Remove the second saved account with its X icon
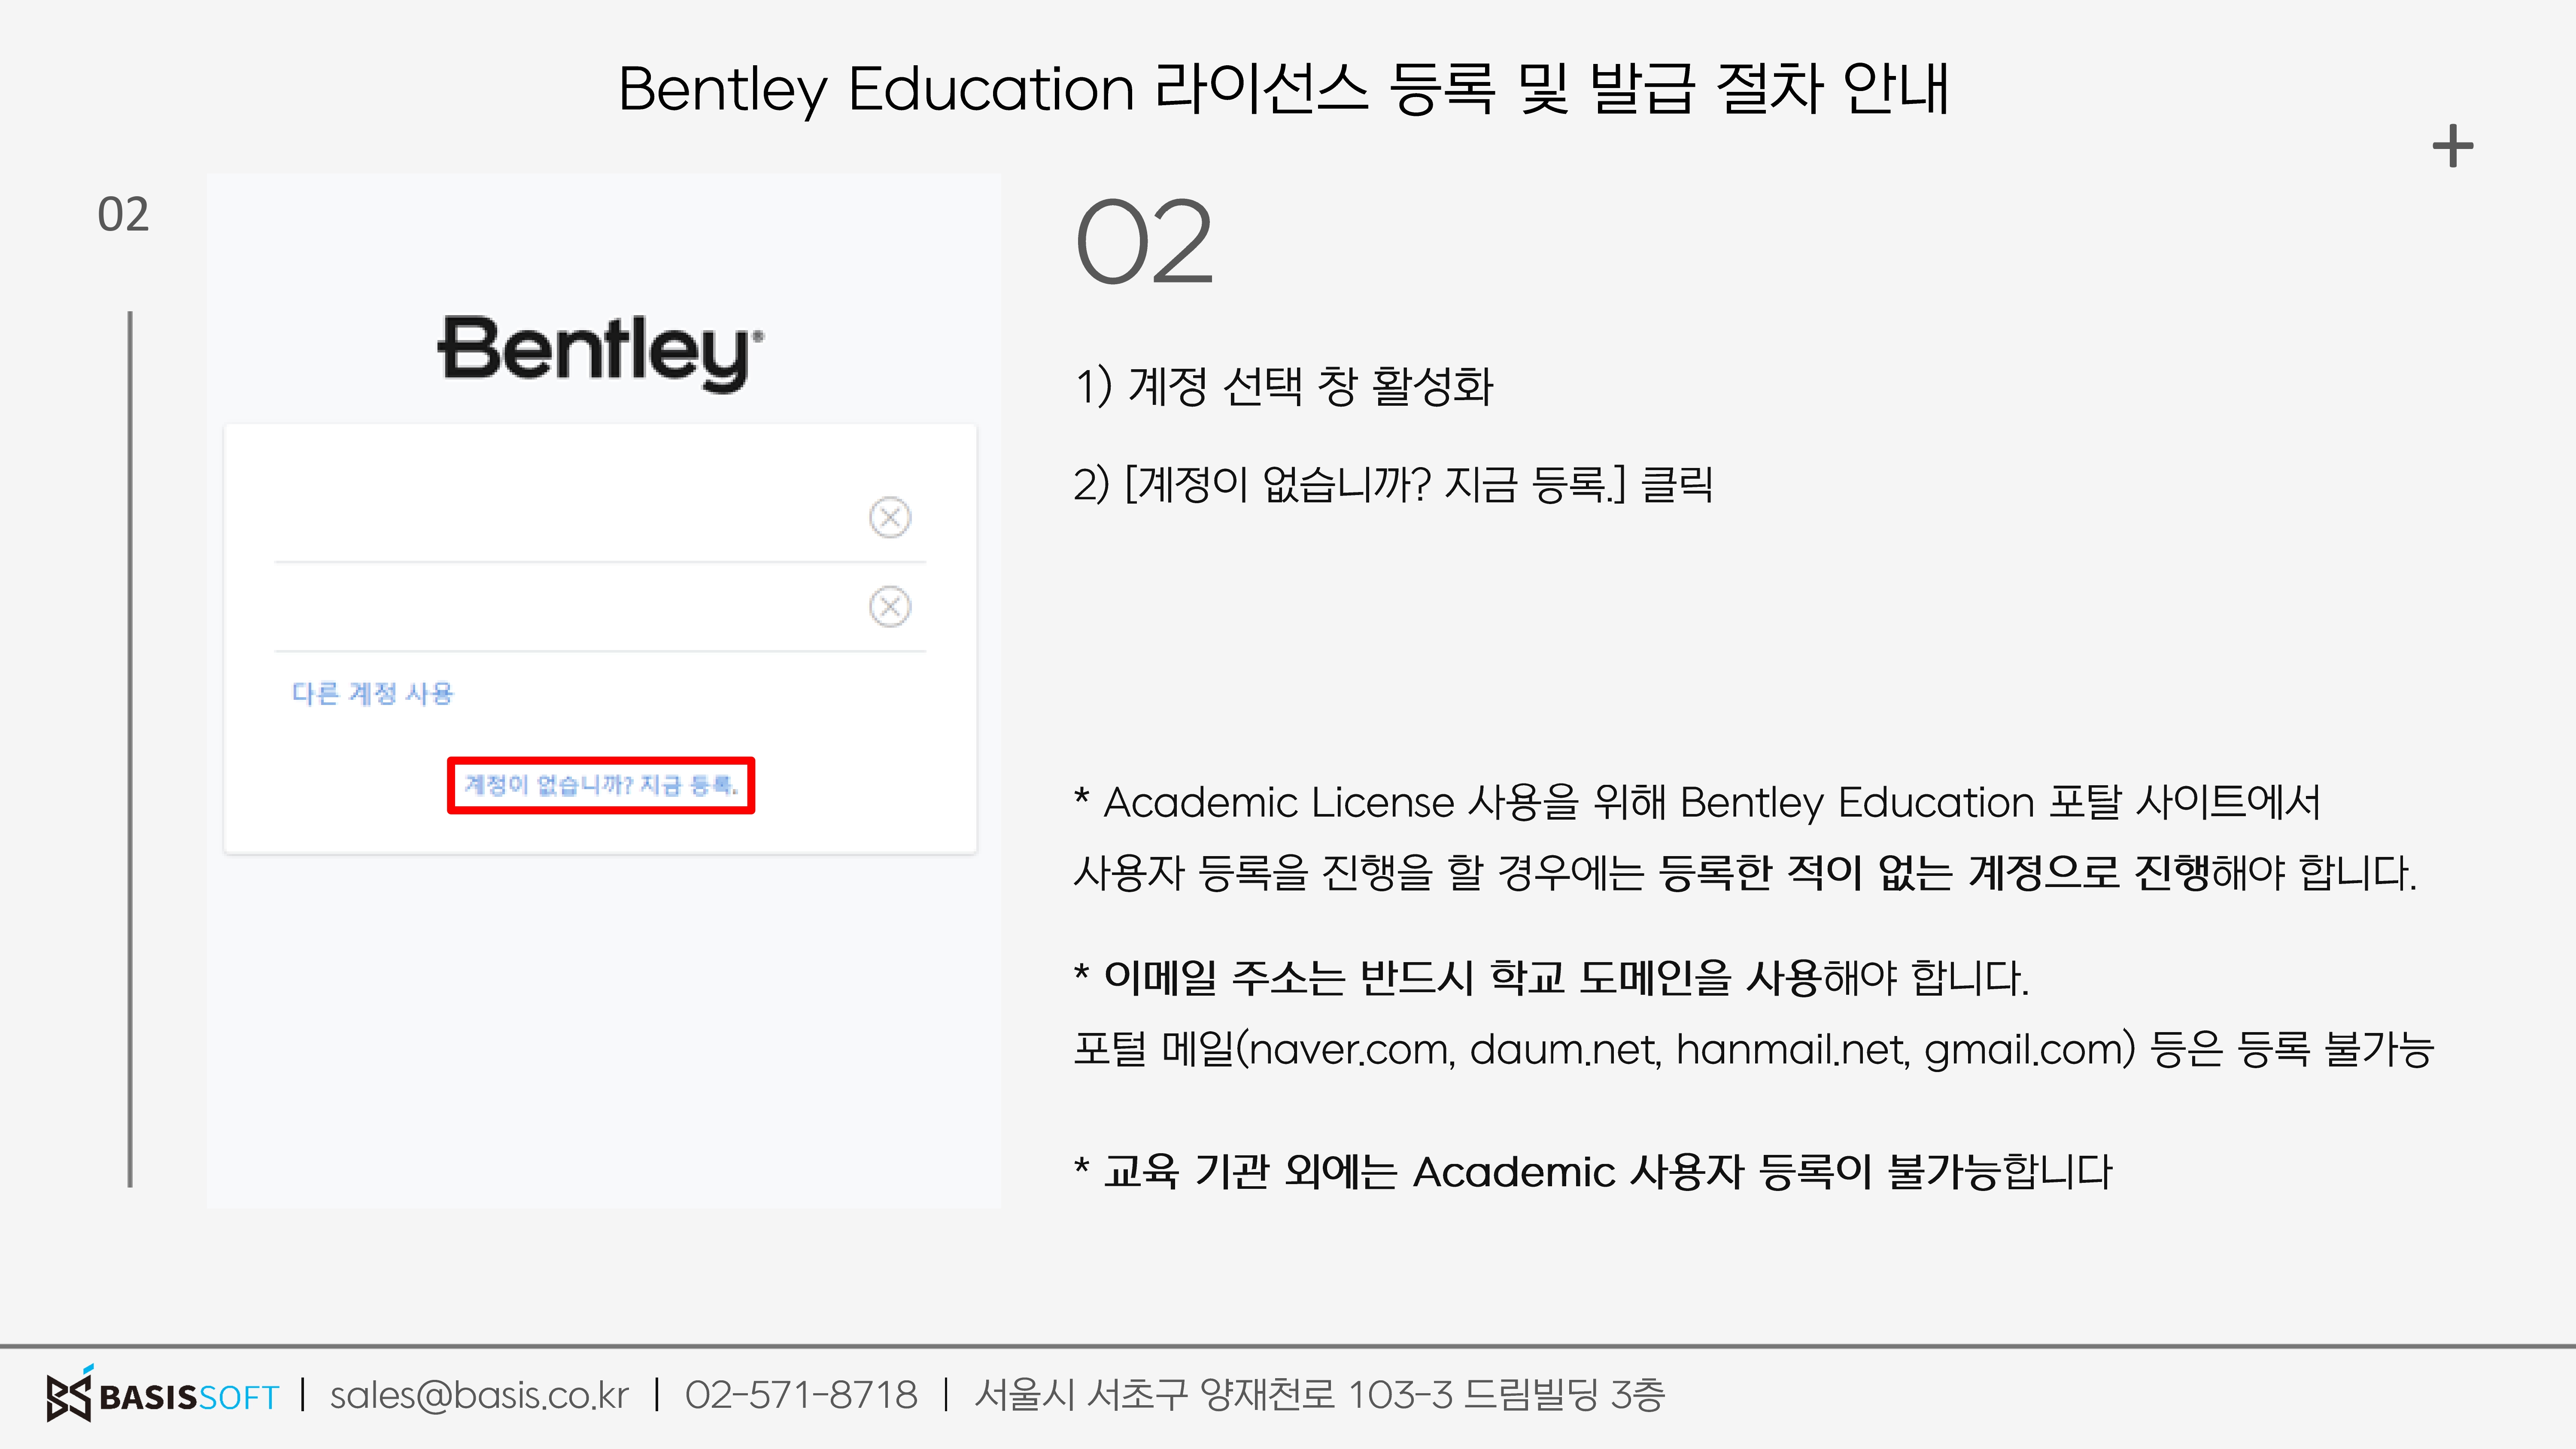 click(889, 606)
